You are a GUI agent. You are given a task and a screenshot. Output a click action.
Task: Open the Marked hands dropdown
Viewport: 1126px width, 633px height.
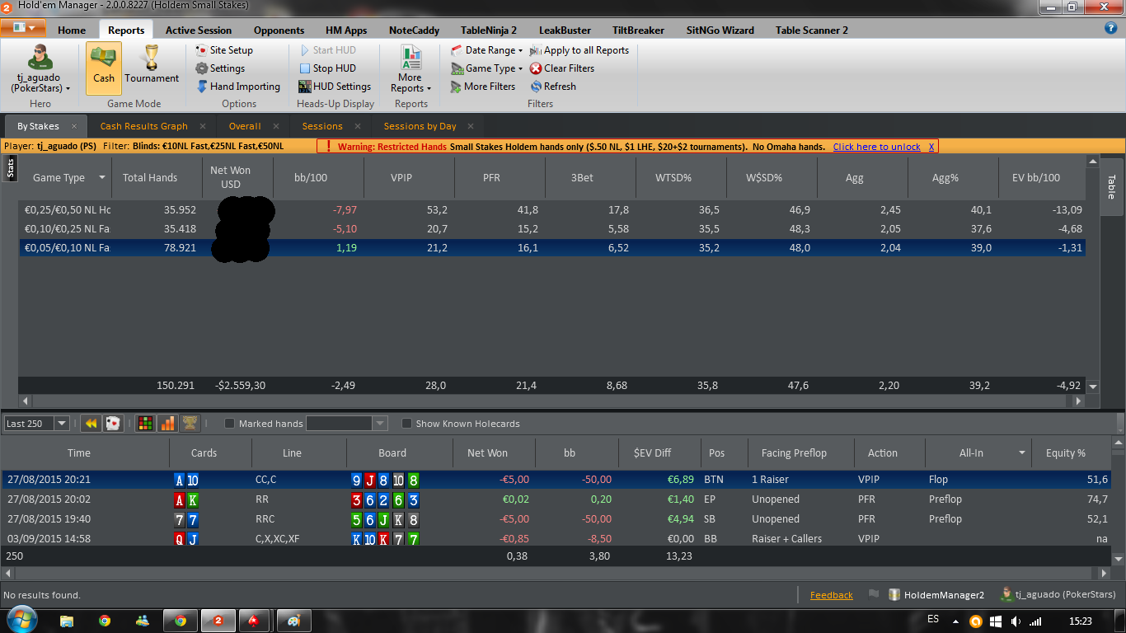click(380, 424)
